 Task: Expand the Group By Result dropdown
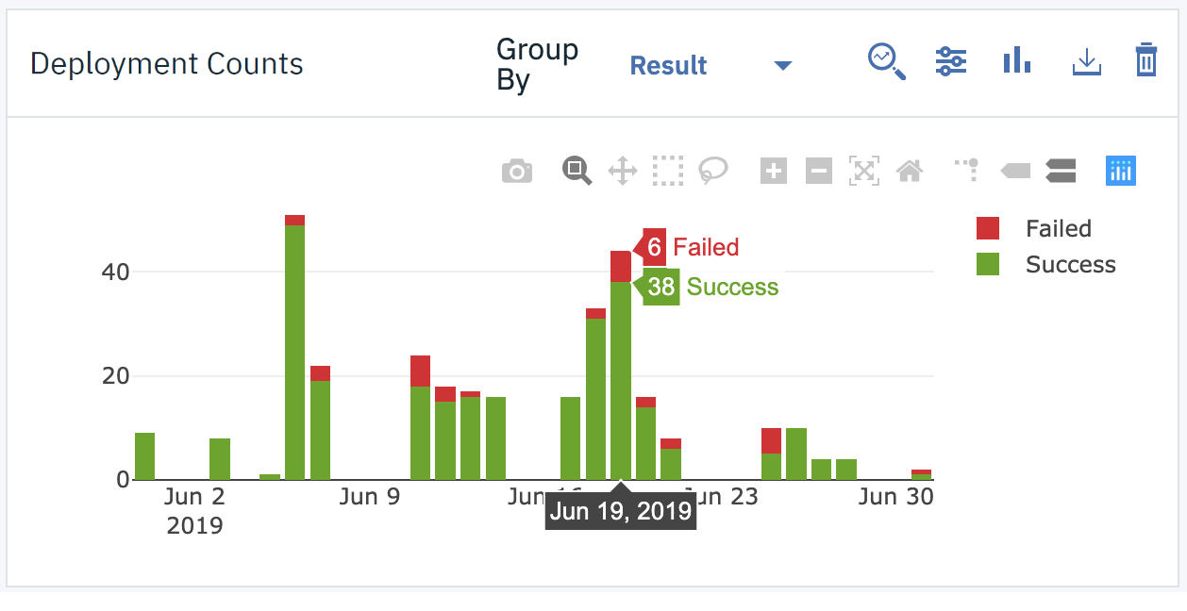(x=782, y=66)
